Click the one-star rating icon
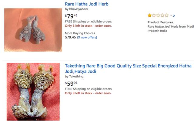 point(150,15)
